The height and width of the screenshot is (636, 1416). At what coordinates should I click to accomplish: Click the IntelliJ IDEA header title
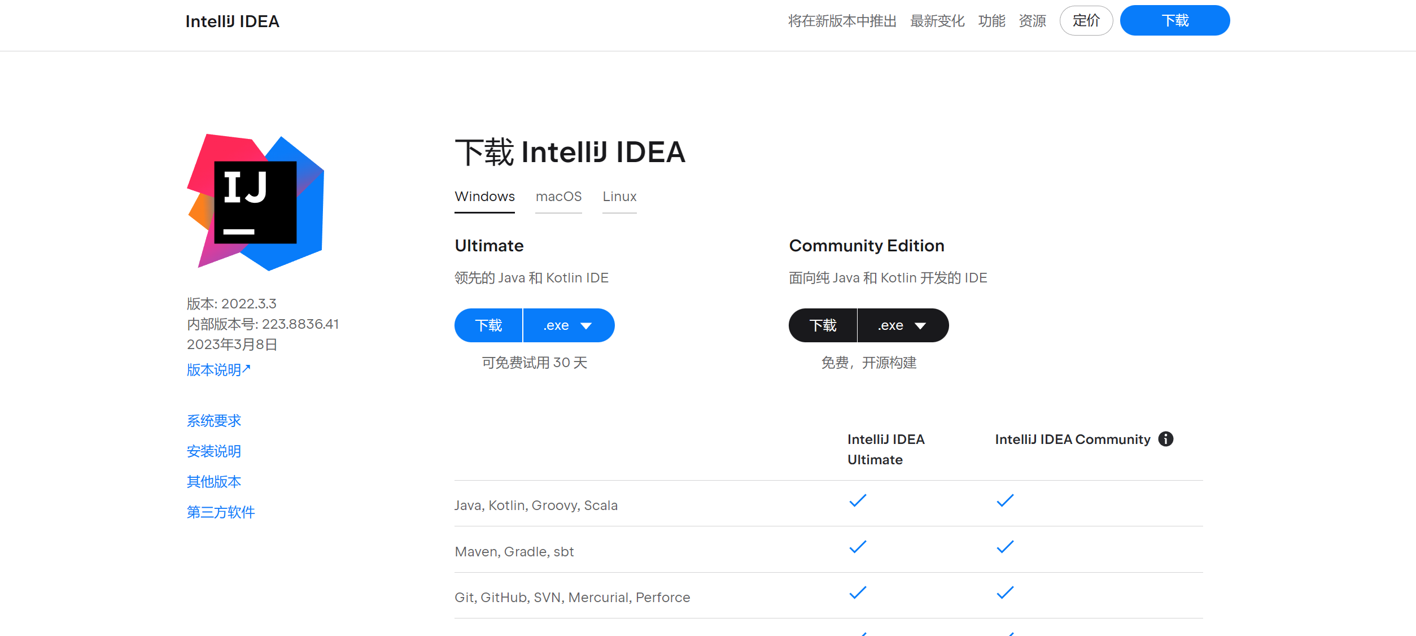pos(233,21)
